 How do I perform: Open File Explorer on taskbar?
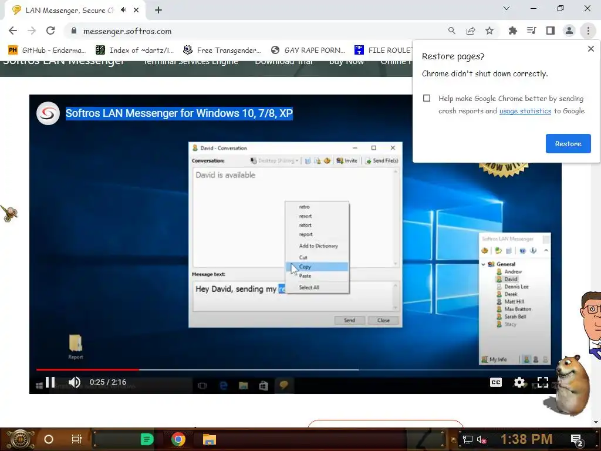pyautogui.click(x=210, y=439)
